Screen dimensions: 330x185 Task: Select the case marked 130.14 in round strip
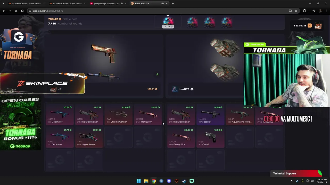pos(168,22)
